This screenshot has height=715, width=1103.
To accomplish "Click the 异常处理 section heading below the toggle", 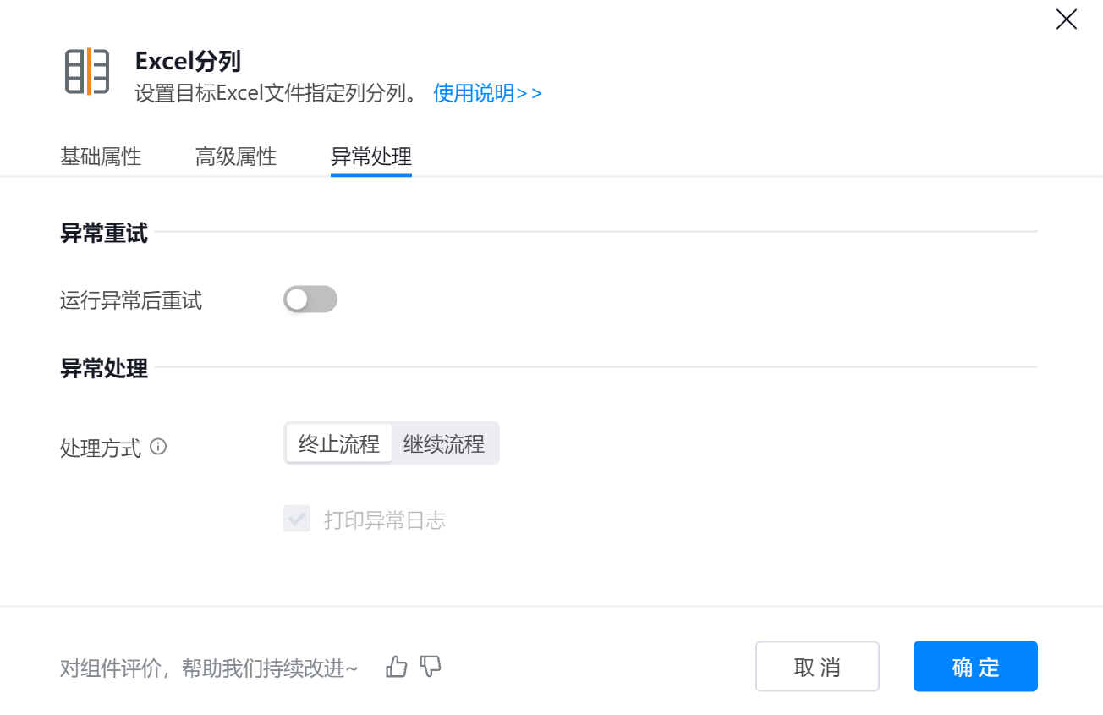I will click(x=104, y=369).
